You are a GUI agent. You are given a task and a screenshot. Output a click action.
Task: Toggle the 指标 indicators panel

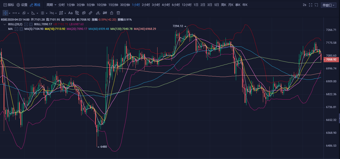(x=9, y=5)
